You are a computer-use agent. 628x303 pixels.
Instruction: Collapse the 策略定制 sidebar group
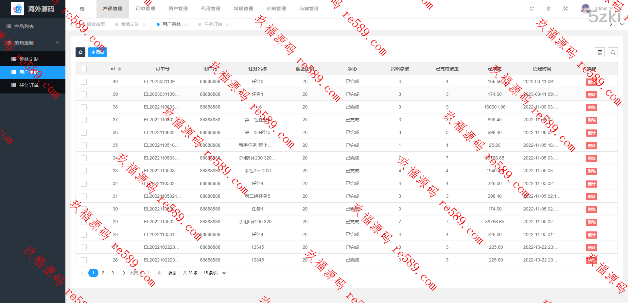33,43
